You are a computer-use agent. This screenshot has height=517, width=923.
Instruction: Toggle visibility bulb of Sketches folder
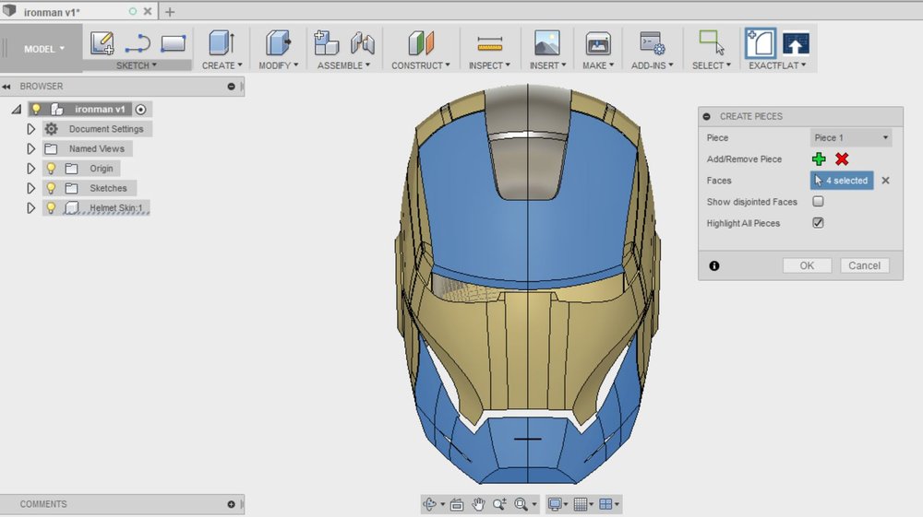(x=51, y=188)
